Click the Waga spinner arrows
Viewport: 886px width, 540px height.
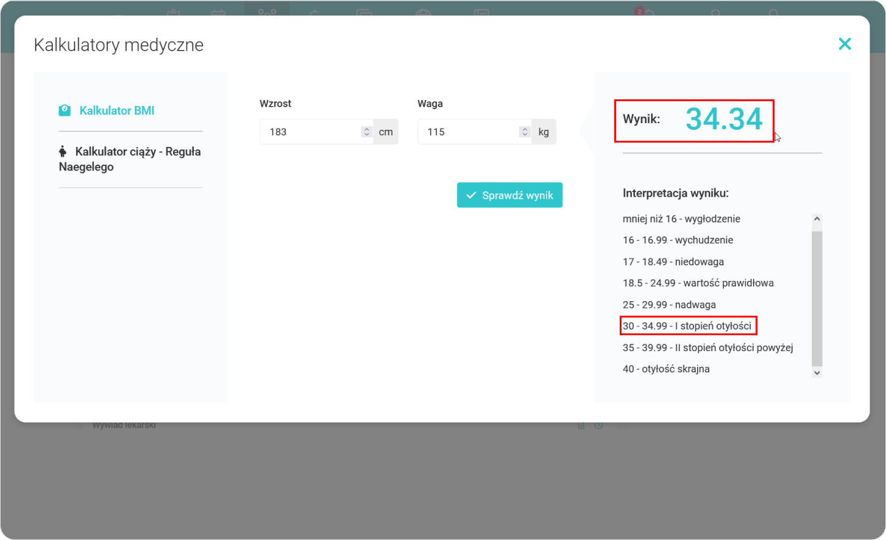525,132
